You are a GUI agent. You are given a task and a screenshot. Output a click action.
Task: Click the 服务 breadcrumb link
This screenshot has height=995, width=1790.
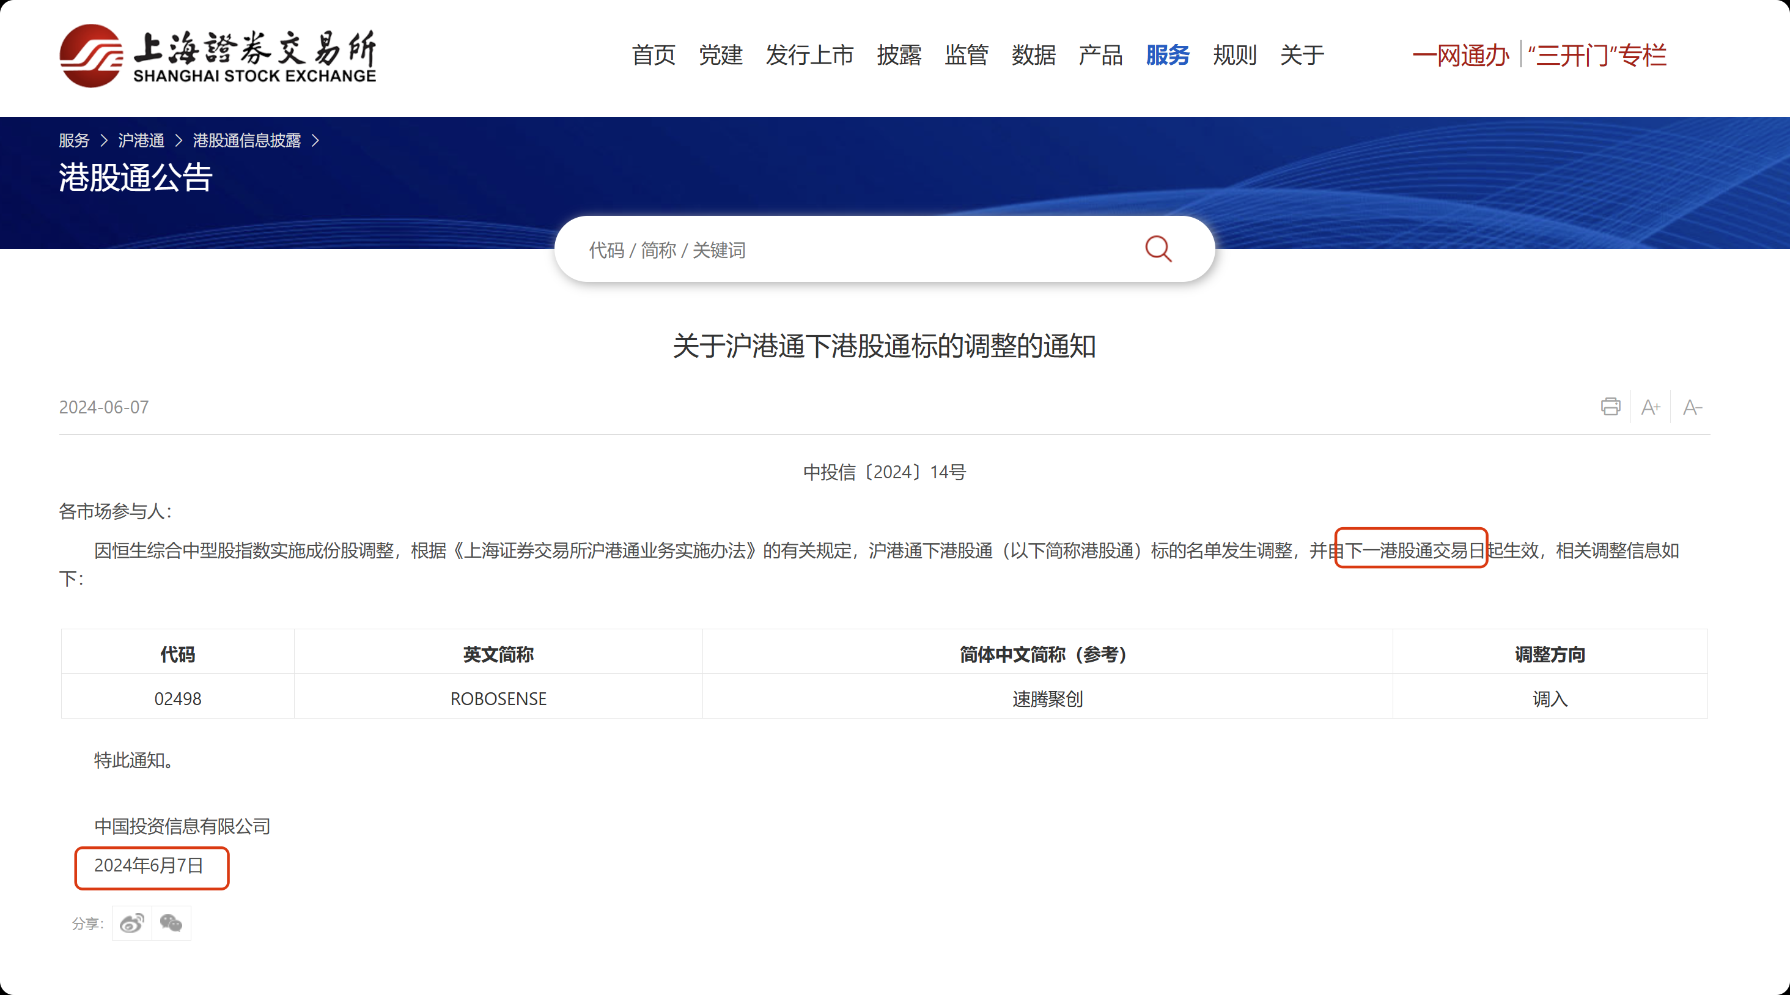73,141
